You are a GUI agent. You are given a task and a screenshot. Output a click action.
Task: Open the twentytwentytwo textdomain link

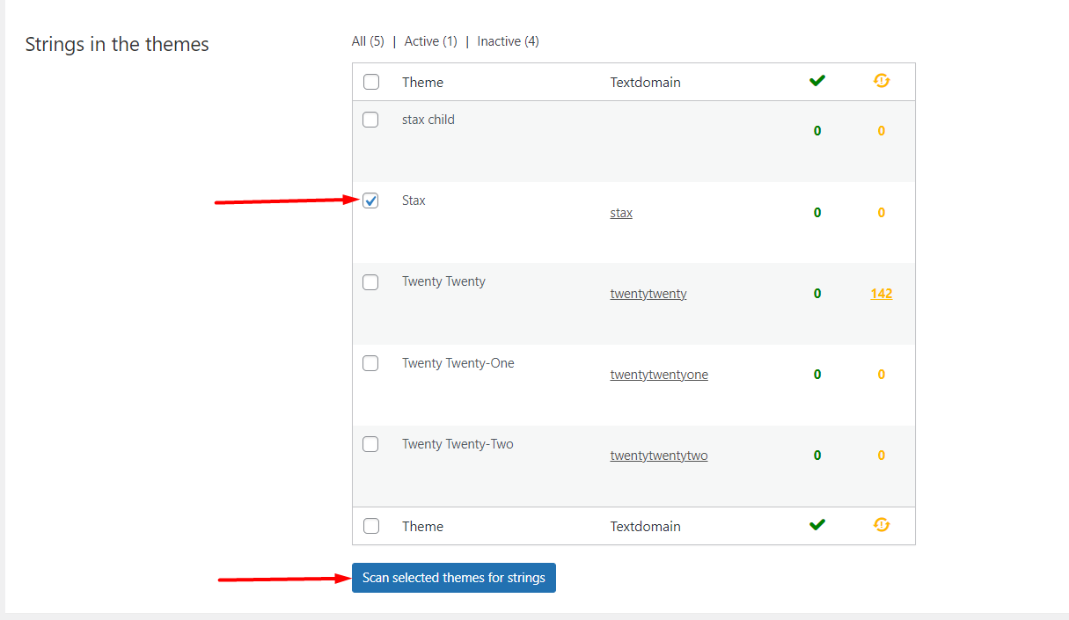pos(659,455)
